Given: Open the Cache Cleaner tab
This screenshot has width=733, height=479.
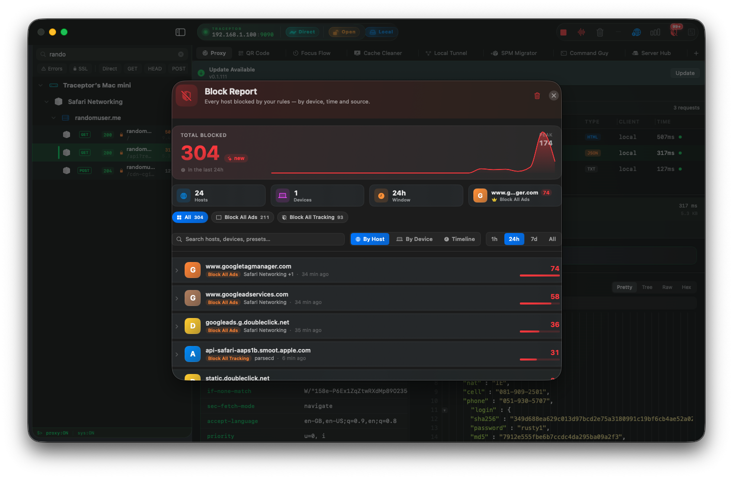Looking at the screenshot, I should 378,53.
